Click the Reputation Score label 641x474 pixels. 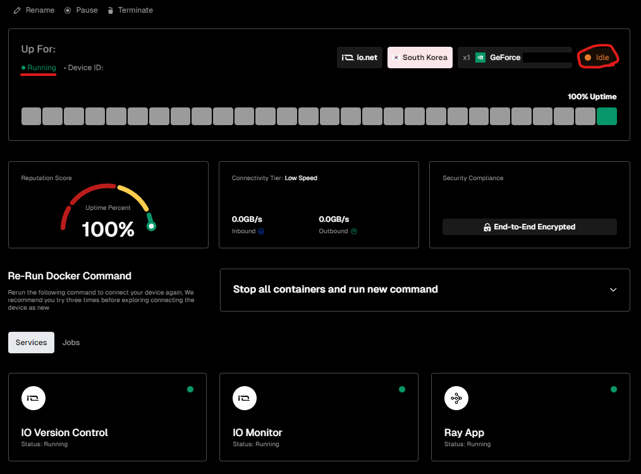(x=47, y=178)
